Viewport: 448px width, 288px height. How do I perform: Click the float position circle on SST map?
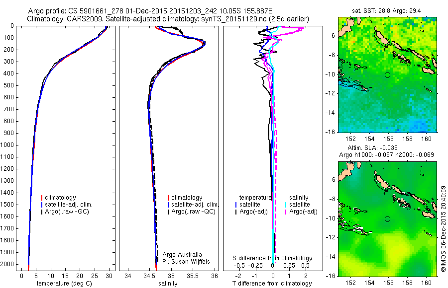point(387,75)
